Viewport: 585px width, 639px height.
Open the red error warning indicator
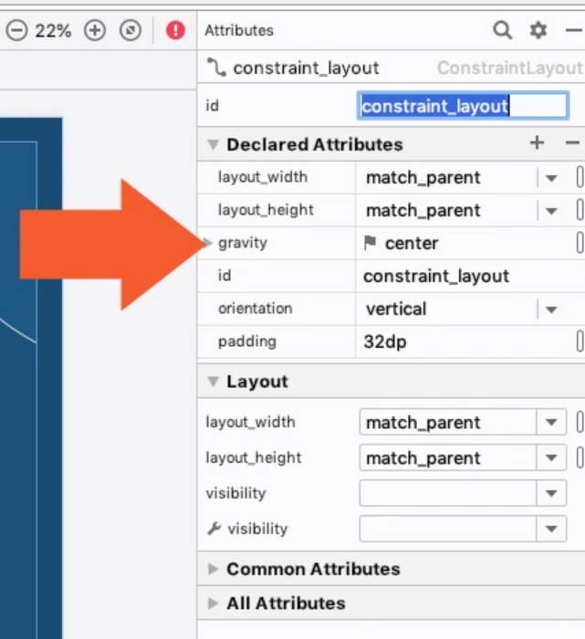(175, 30)
